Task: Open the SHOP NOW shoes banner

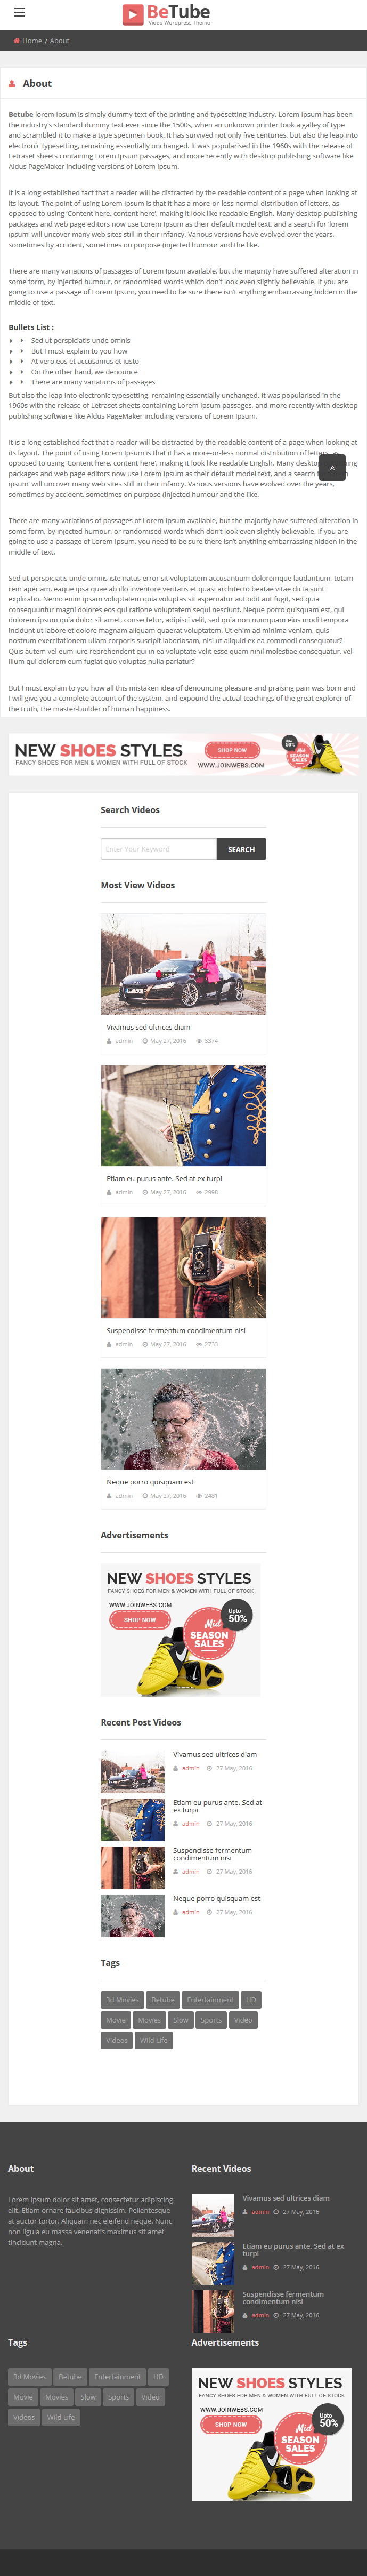Action: click(x=183, y=755)
